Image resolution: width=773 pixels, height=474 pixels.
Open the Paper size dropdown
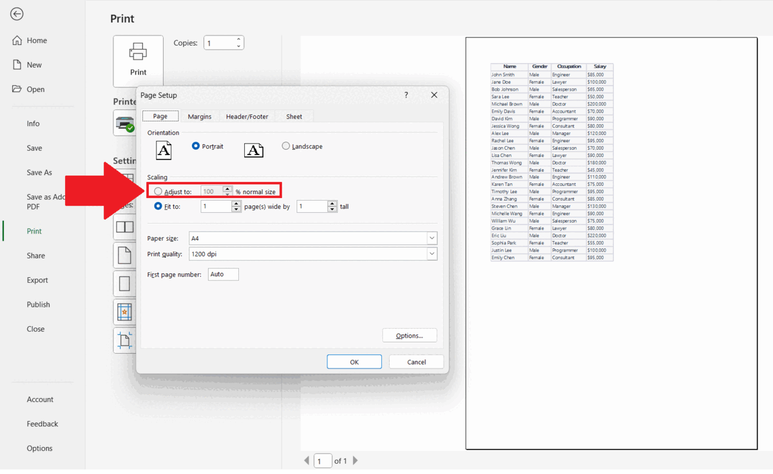(x=433, y=238)
